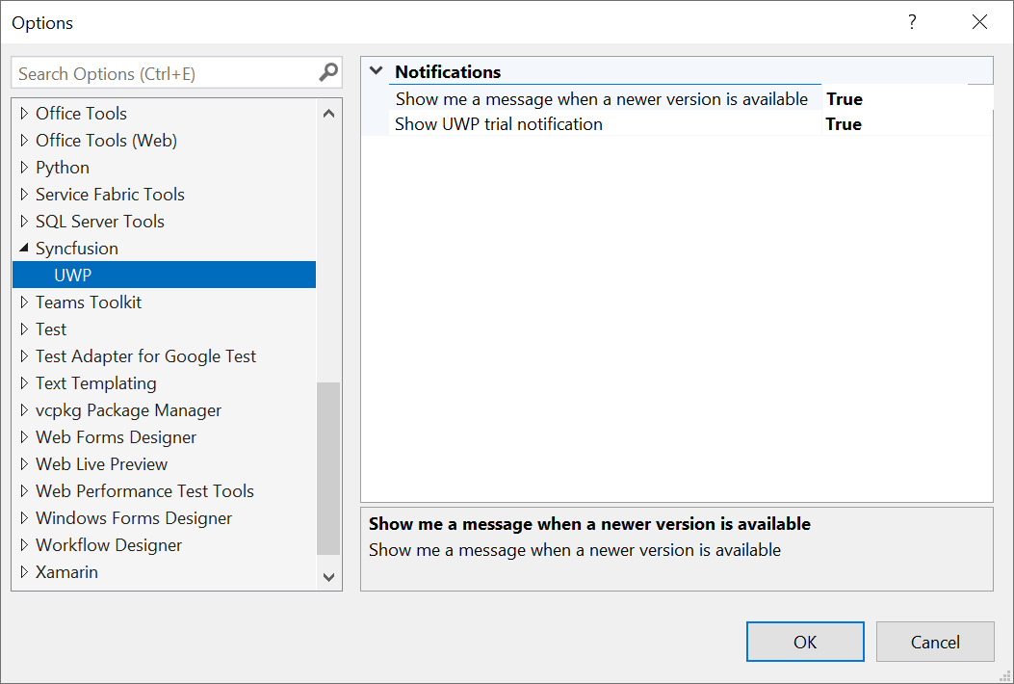Expand the Xamarin options node
The height and width of the screenshot is (684, 1014).
click(x=23, y=571)
